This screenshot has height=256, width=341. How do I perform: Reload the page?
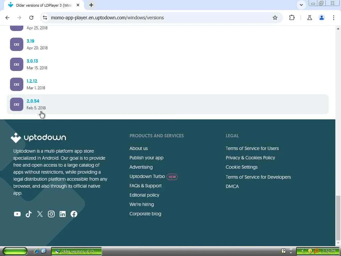(31, 18)
